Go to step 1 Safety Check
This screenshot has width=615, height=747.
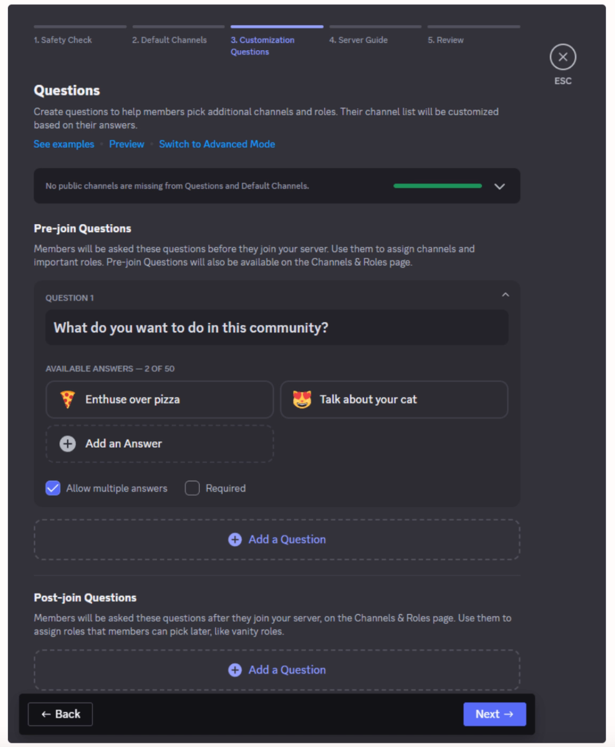80,35
